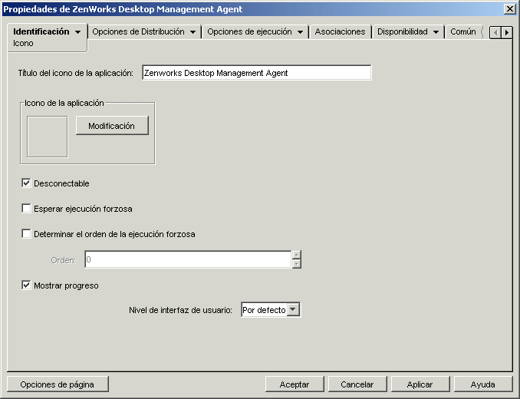This screenshot has width=520, height=399.
Task: Click the Modificación button
Action: (x=112, y=126)
